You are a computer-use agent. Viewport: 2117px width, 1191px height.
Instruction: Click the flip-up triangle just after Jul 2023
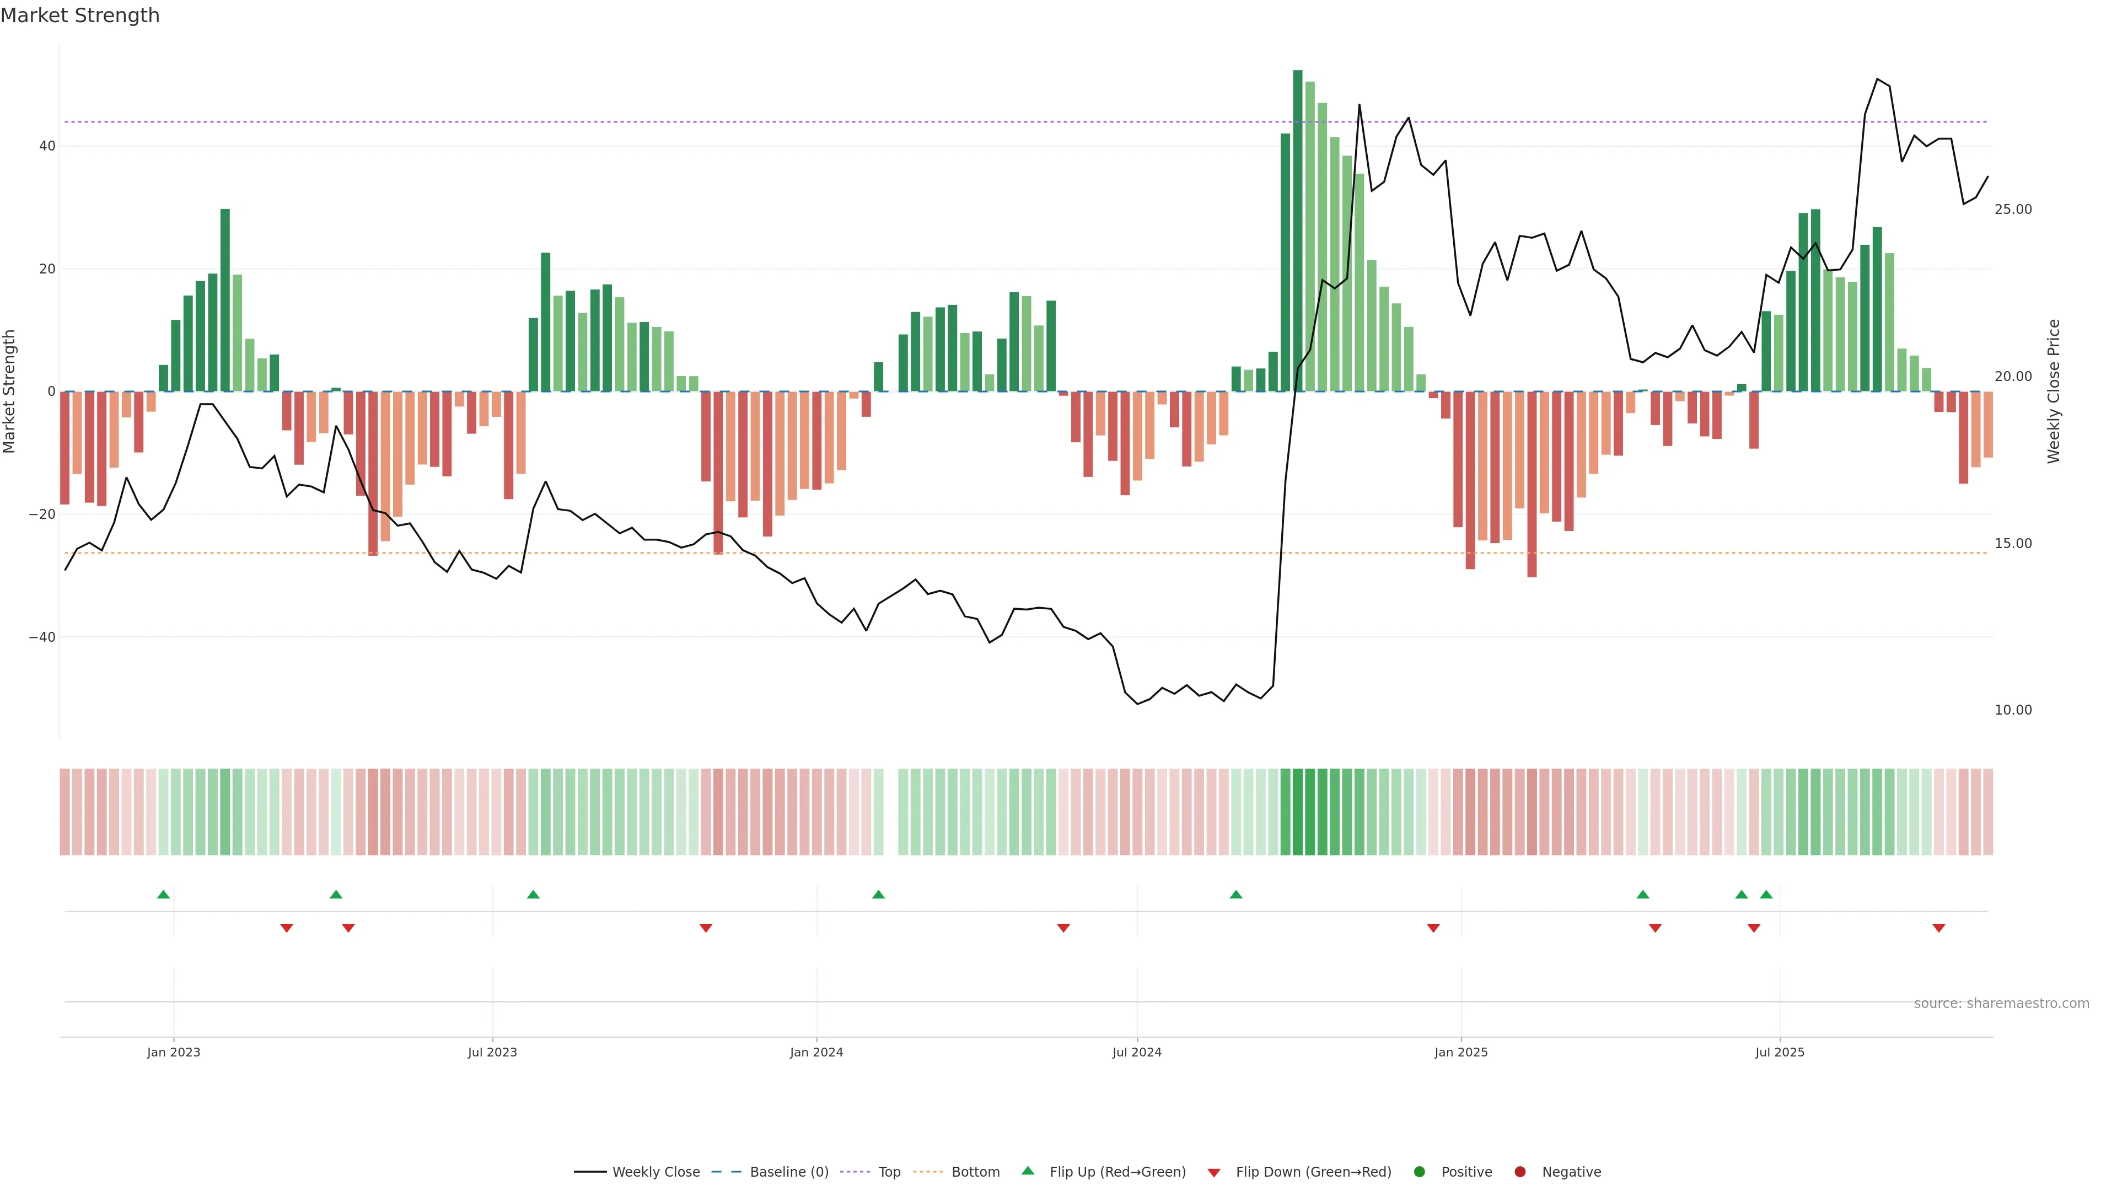click(533, 894)
